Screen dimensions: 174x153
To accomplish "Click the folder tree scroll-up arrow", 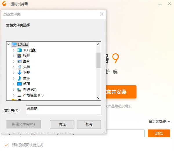I will (98, 44).
